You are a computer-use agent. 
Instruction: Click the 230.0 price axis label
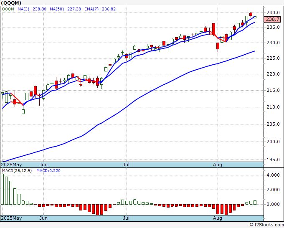point(273,43)
